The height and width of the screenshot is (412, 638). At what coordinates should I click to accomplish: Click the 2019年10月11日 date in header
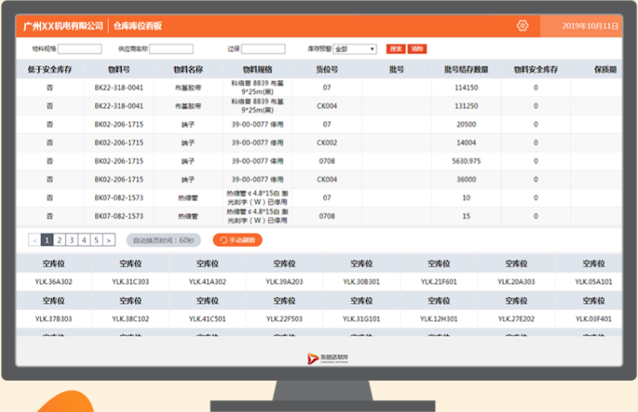pyautogui.click(x=590, y=26)
